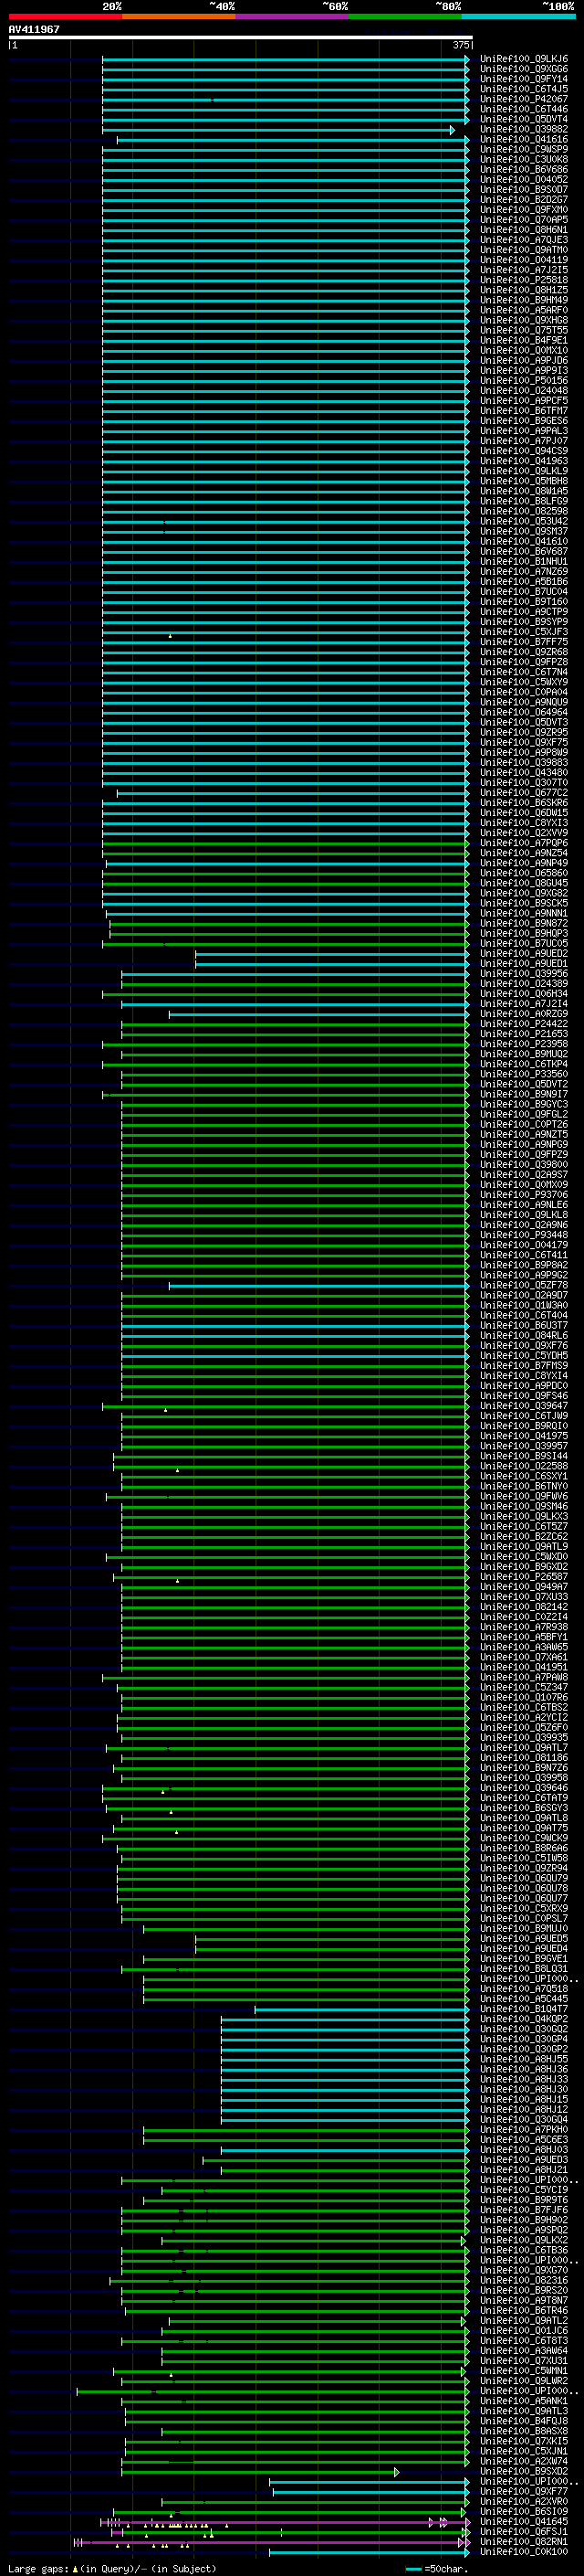Select the UniRef100_Q70AP5 label
This screenshot has width=584, height=2576.
tap(524, 220)
